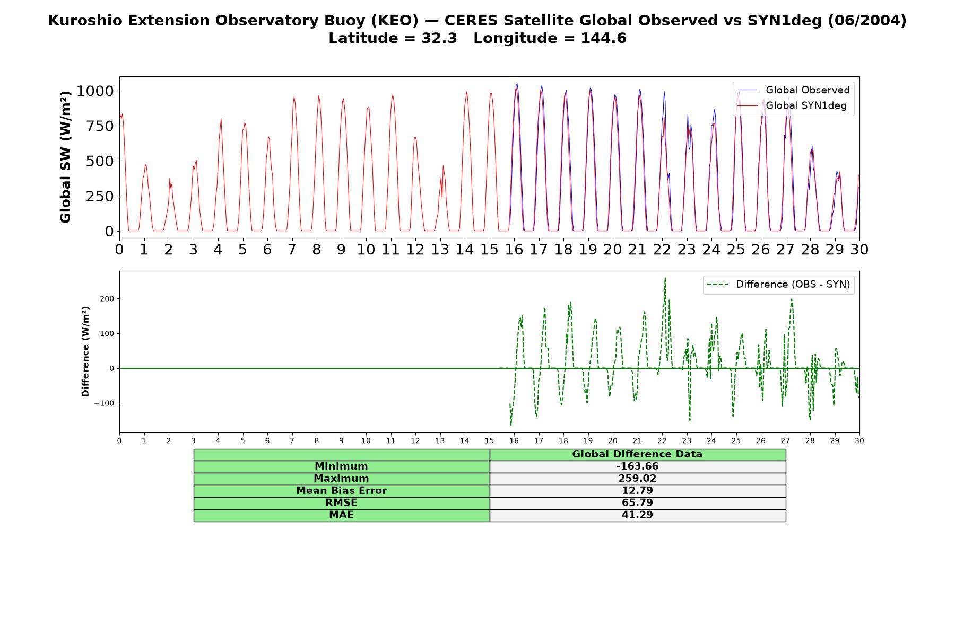955x636 pixels.
Task: Click the Global Difference Data table header
Action: (638, 455)
